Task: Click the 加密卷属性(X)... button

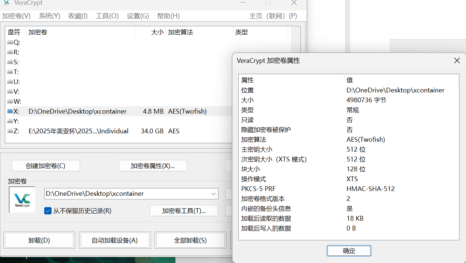Action: (153, 166)
